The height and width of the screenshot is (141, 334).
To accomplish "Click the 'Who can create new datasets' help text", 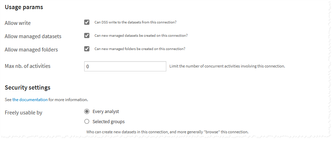I will tap(167, 132).
